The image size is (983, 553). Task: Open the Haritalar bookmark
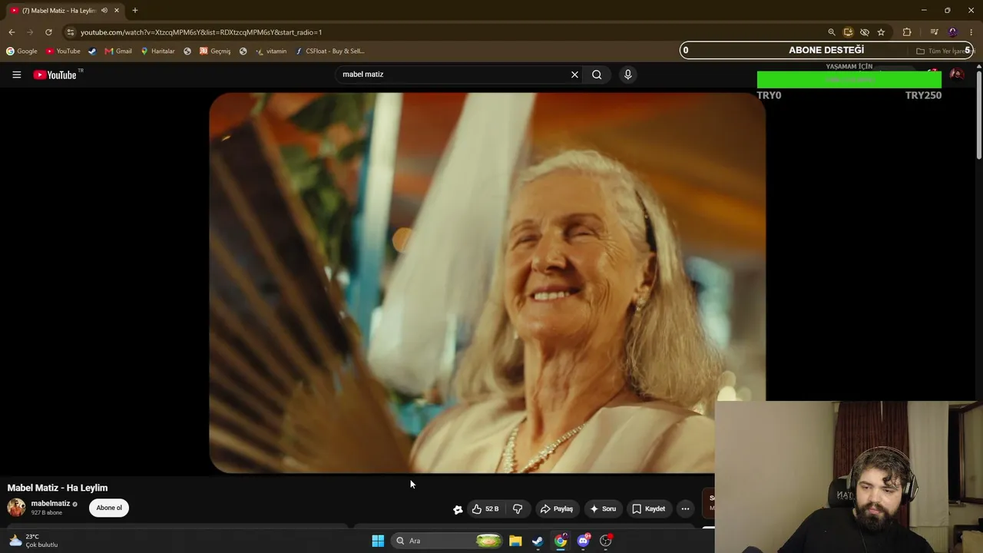coord(157,51)
